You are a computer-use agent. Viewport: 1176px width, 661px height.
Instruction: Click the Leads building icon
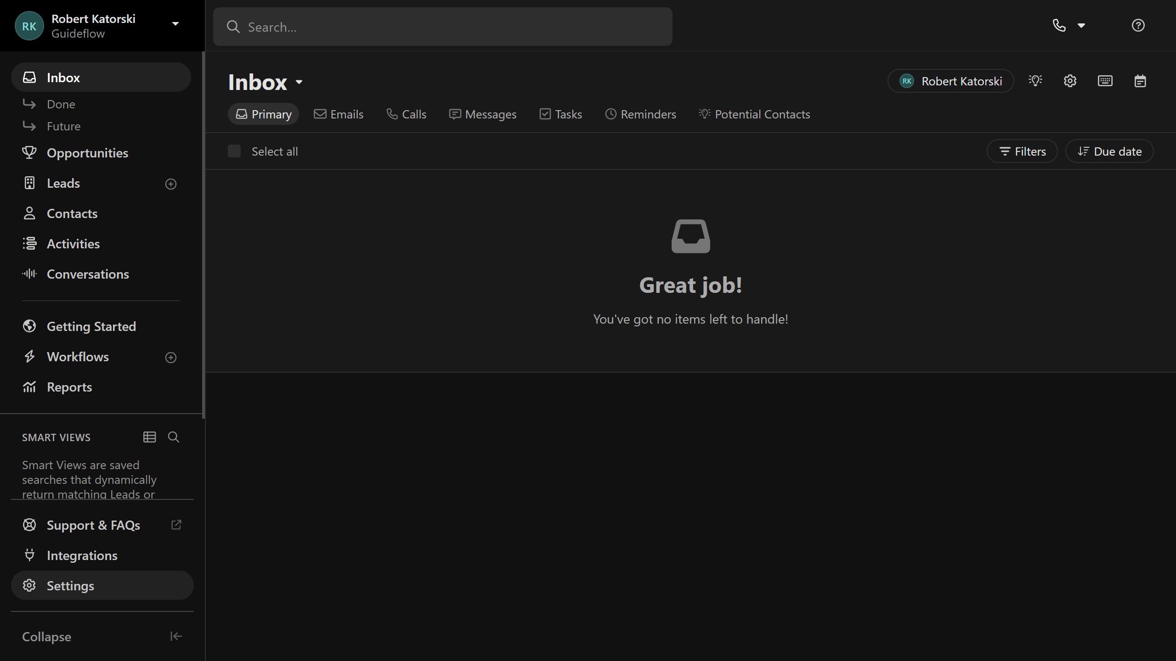pyautogui.click(x=29, y=183)
